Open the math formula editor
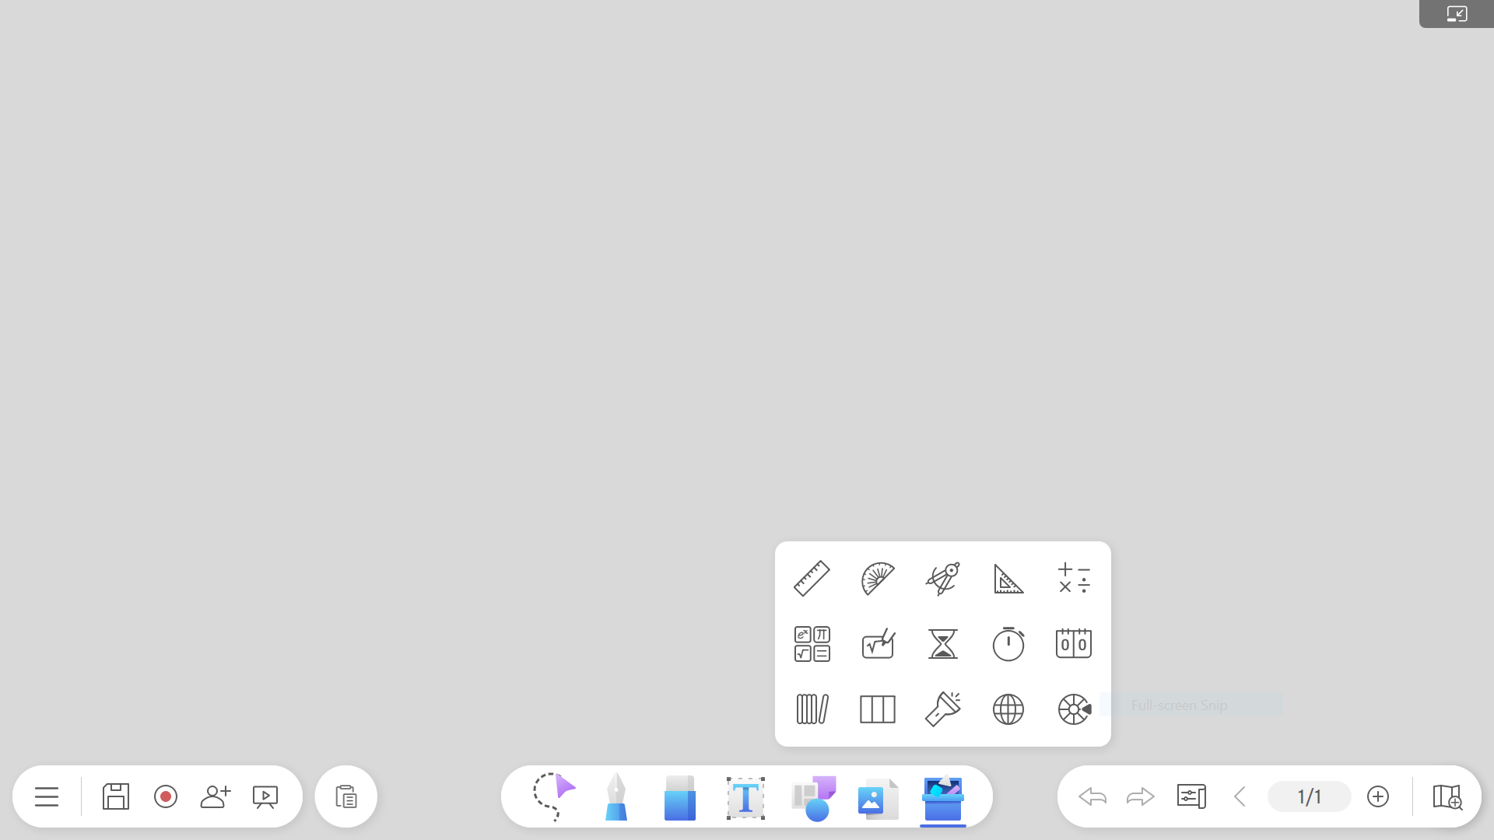 coord(812,644)
